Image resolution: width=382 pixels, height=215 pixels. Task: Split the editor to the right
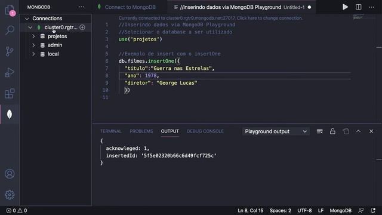click(358, 7)
